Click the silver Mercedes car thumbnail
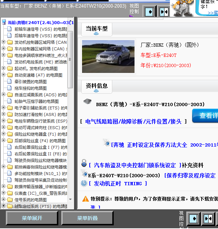The width and height of the screenshot is (218, 229). tap(108, 57)
